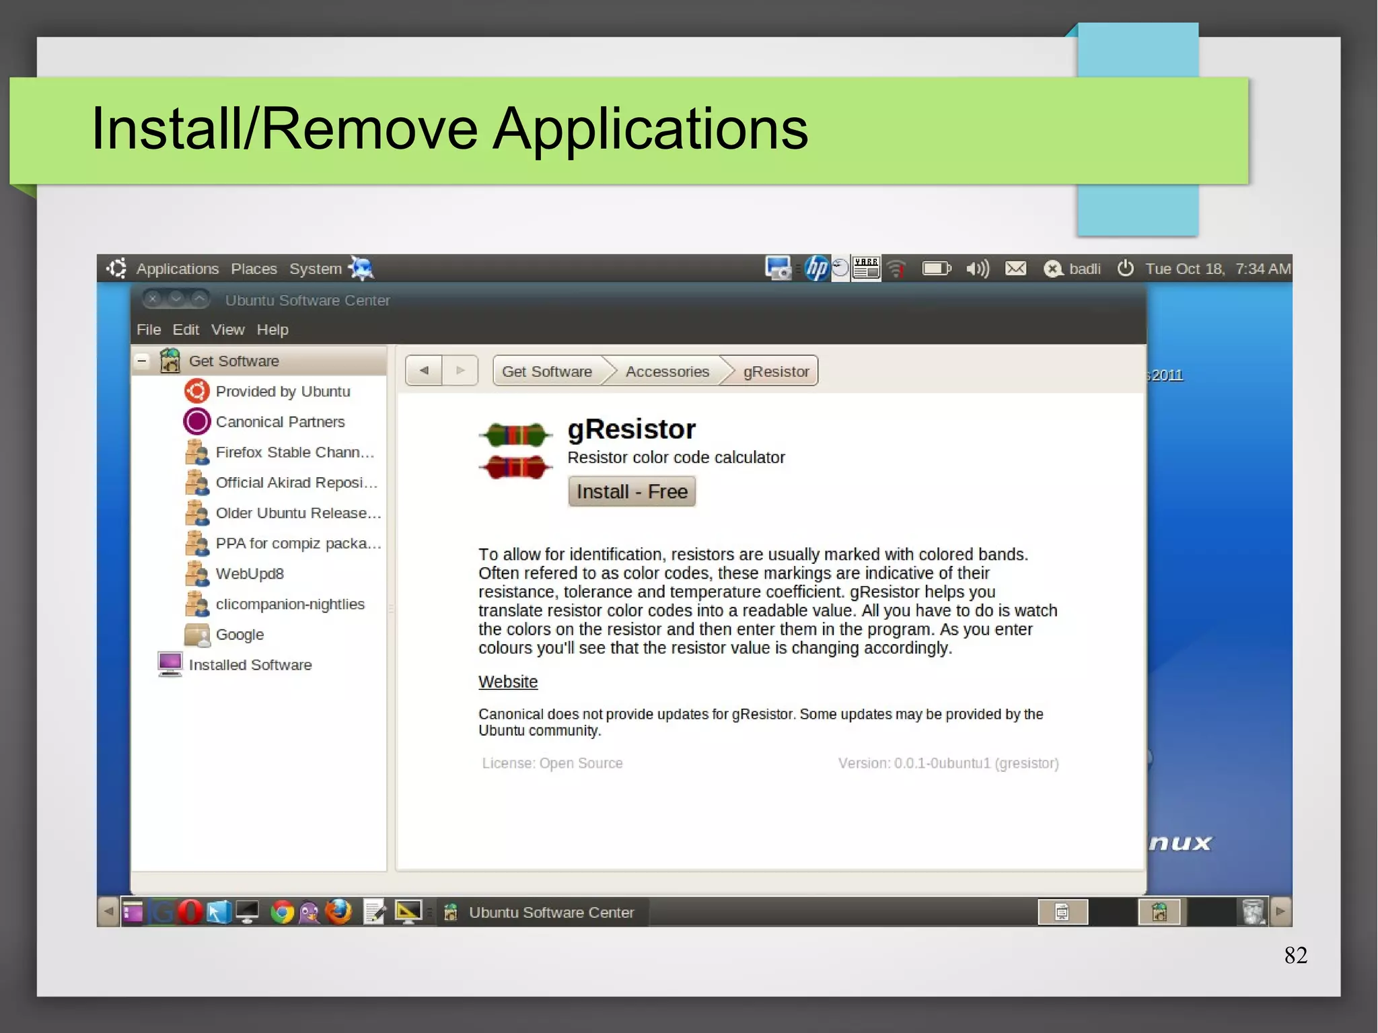
Task: Click the Ubuntu logo in top panel
Action: tap(116, 269)
